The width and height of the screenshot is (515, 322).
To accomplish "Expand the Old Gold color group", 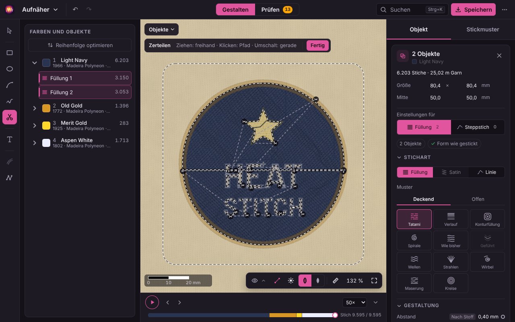I will pyautogui.click(x=35, y=108).
